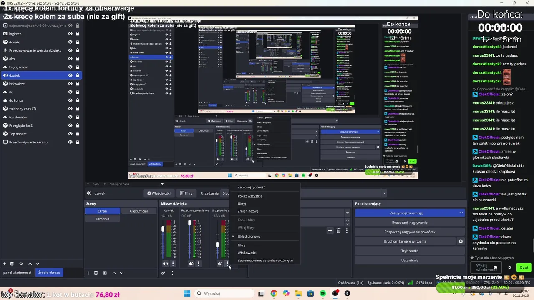
Task: Open the Przechwytywanie we channel three-dot menu
Action: click(199, 263)
